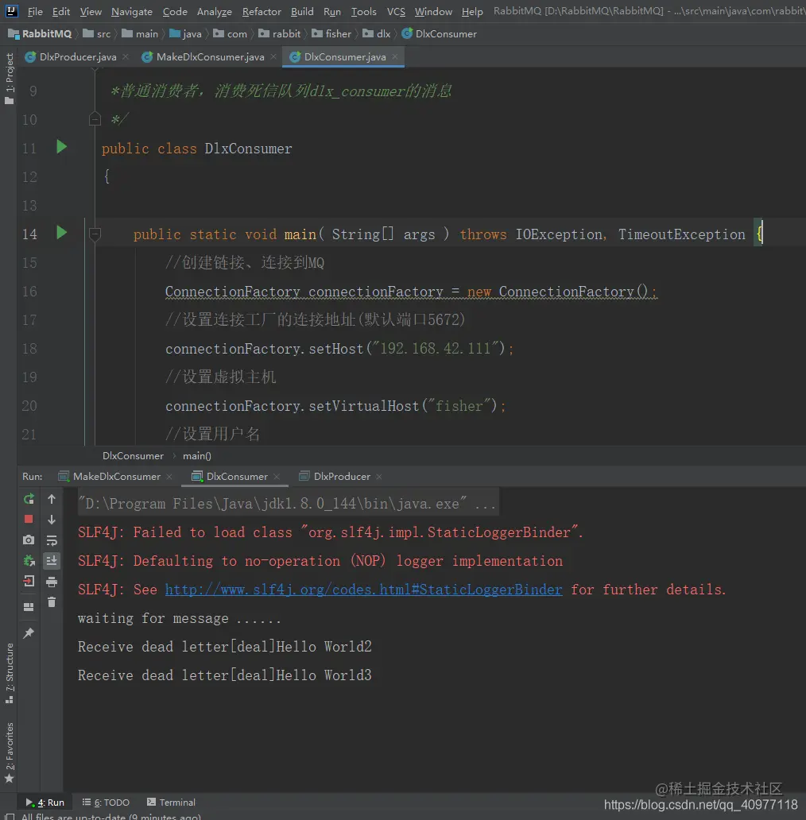806x820 pixels.
Task: Switch to MakeDlxConsumer.java editor tab
Action: click(210, 56)
